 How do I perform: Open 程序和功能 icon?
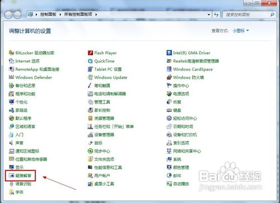(x=11, y=93)
